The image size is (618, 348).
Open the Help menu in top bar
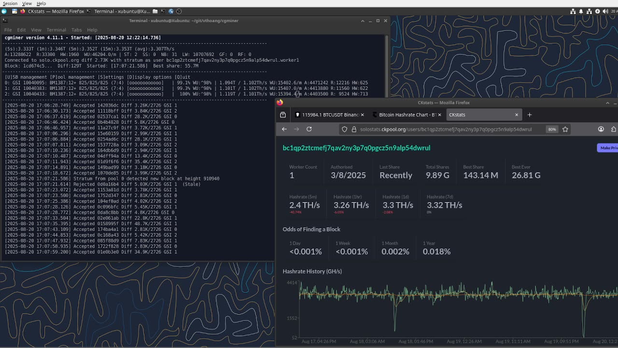click(41, 3)
